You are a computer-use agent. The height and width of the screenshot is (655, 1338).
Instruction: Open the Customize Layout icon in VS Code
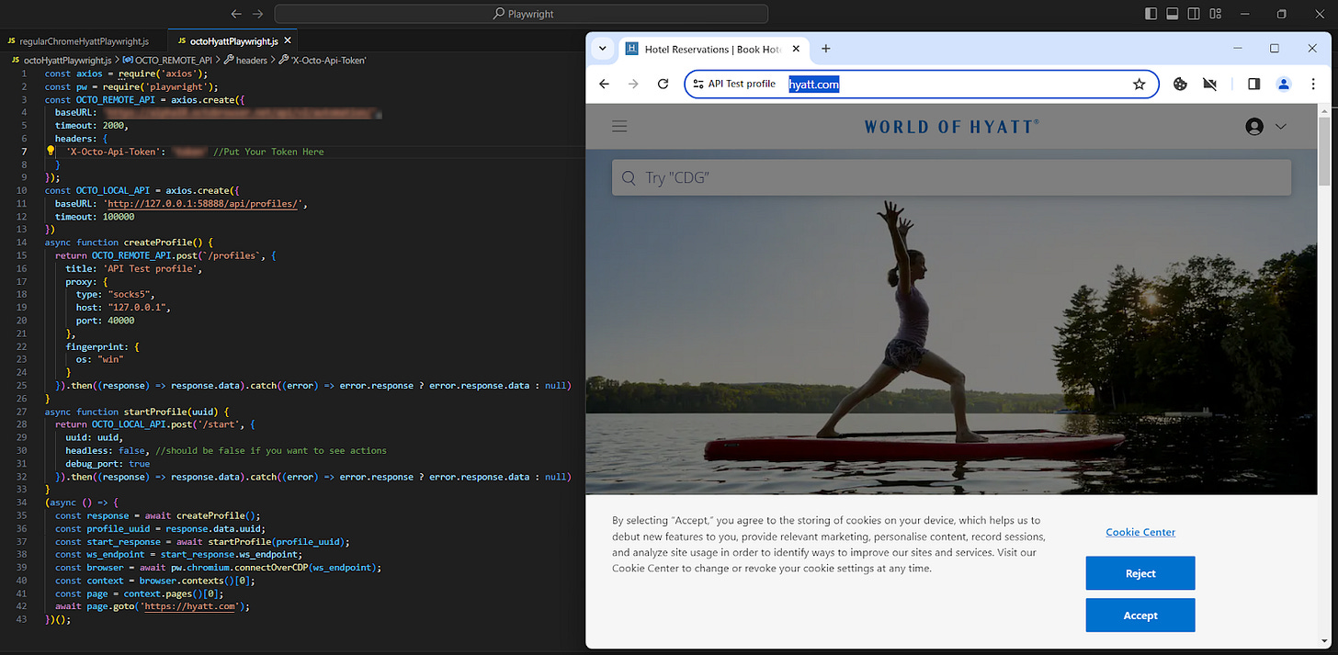[1216, 14]
